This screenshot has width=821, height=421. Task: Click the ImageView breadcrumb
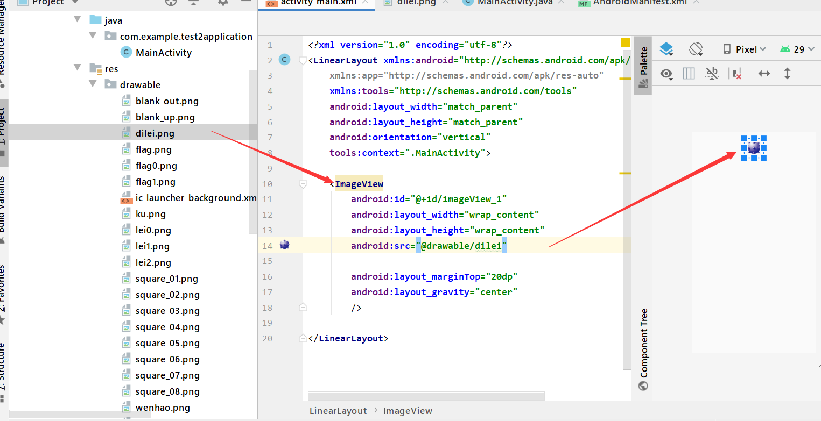408,411
